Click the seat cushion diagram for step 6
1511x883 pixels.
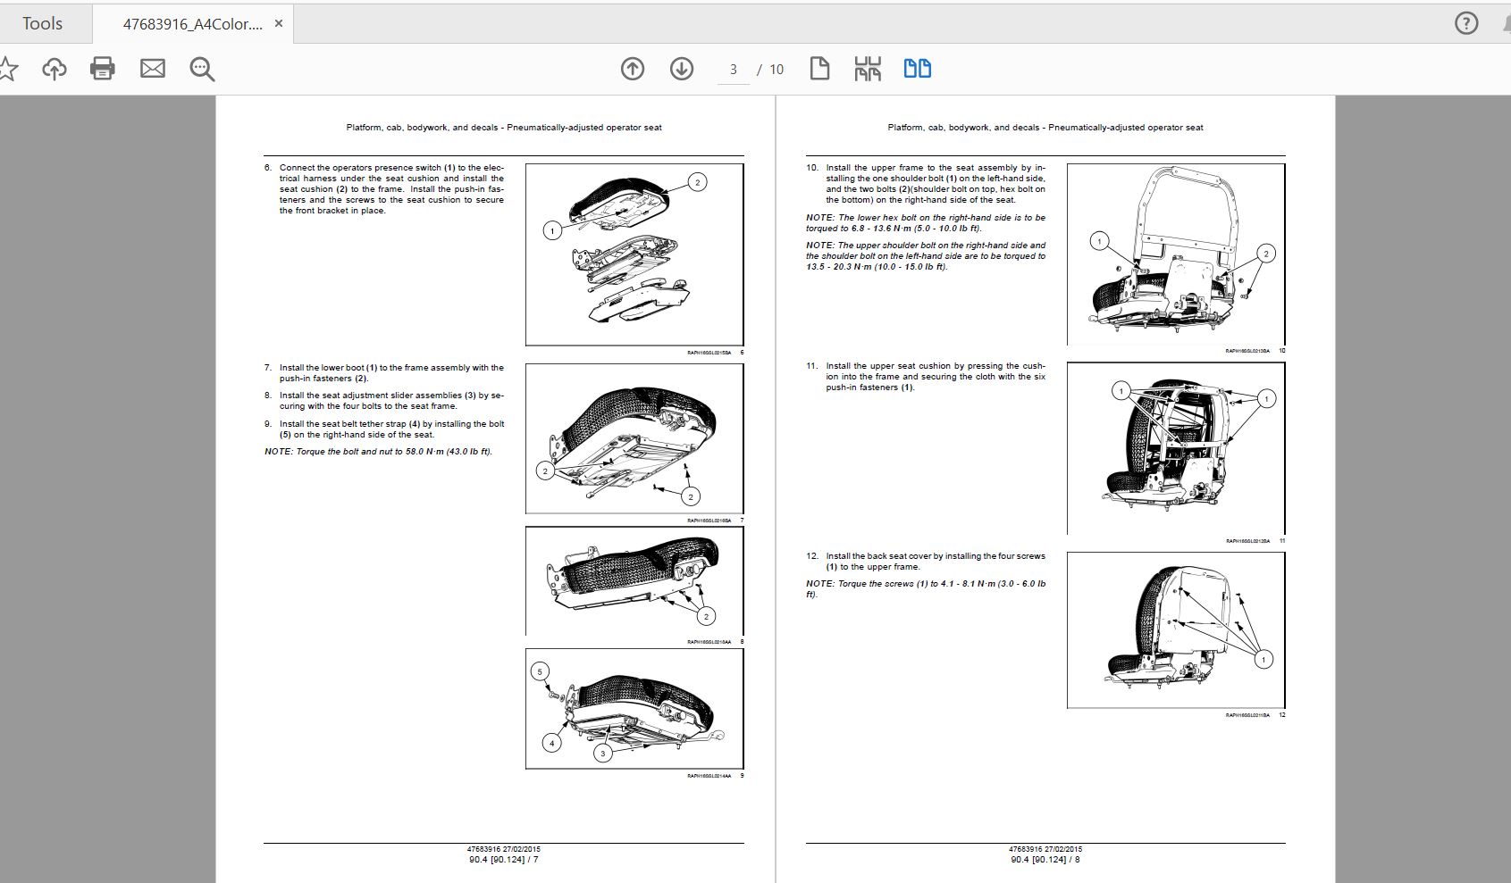click(634, 254)
